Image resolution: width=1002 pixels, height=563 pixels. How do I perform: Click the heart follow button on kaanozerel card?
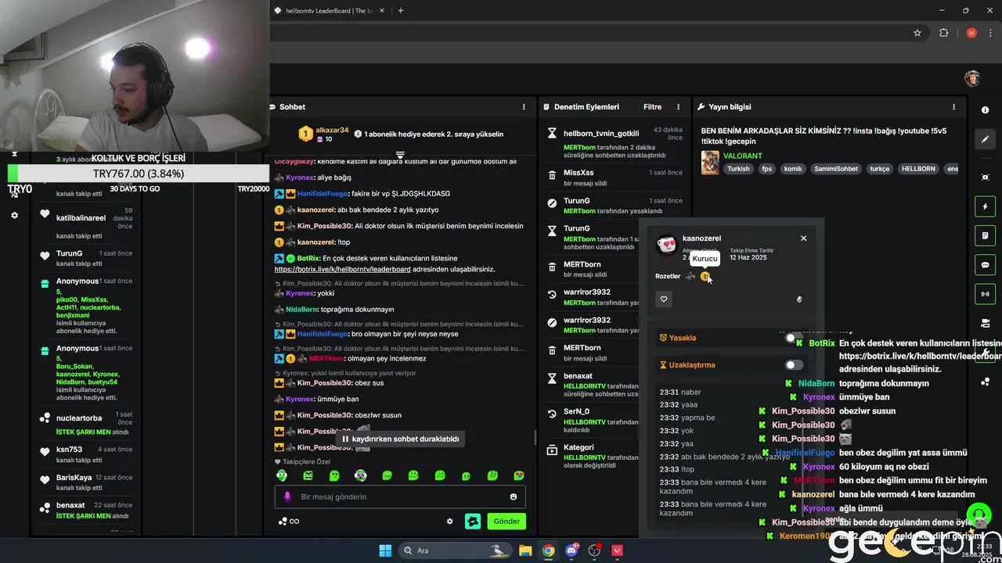pos(664,299)
